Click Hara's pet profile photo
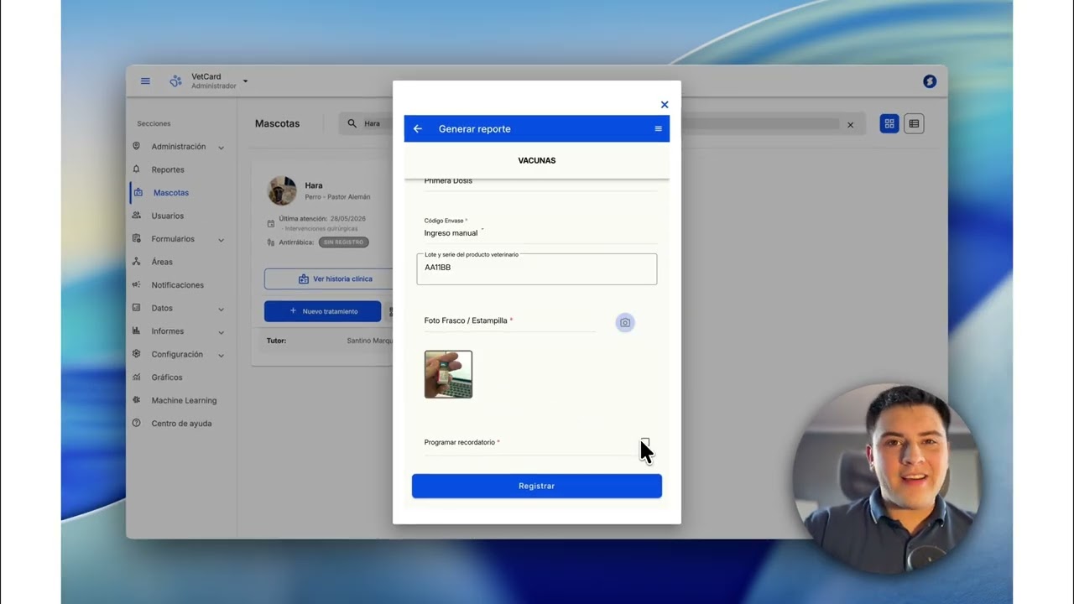This screenshot has width=1074, height=604. point(282,190)
